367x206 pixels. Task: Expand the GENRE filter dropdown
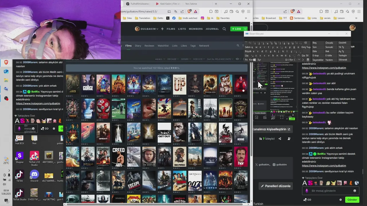[x=186, y=59]
